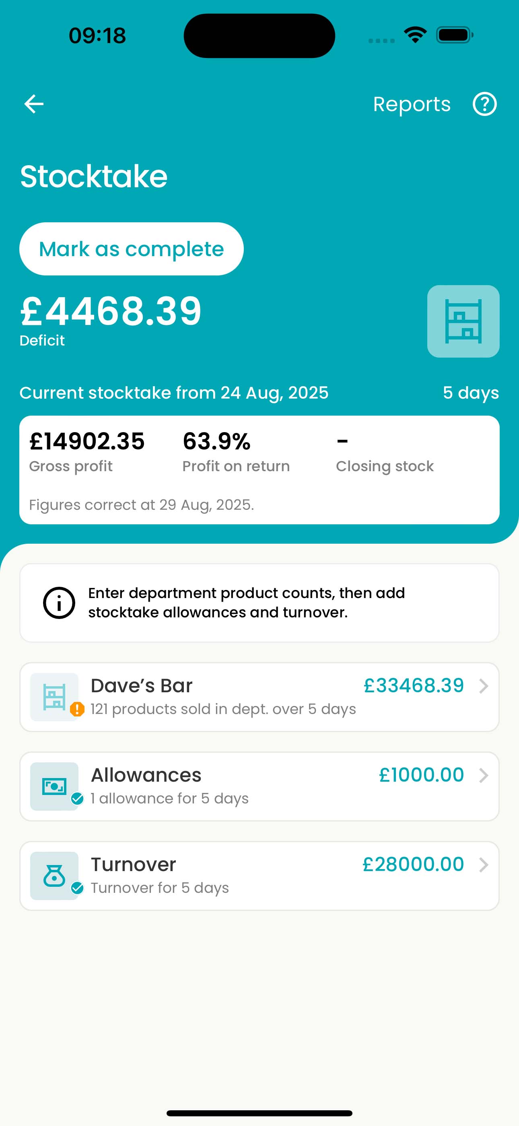Image resolution: width=519 pixels, height=1126 pixels.
Task: Tap the Turnover money bag icon
Action: (x=54, y=876)
